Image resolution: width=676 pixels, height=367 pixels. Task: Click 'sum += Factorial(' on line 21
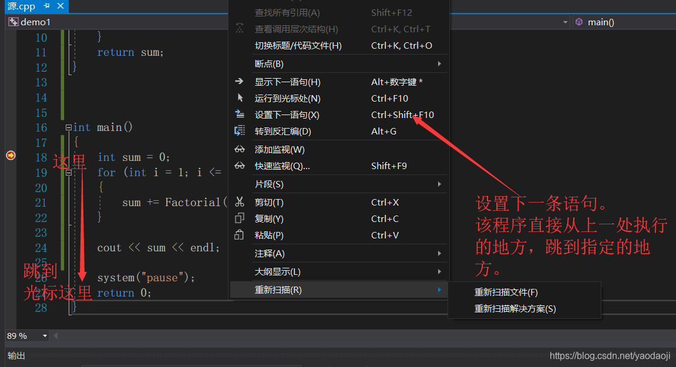pyautogui.click(x=174, y=202)
